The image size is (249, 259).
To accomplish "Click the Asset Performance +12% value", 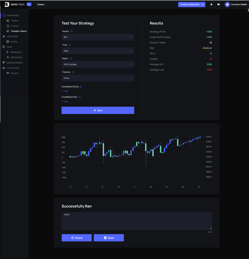I will [209, 37].
